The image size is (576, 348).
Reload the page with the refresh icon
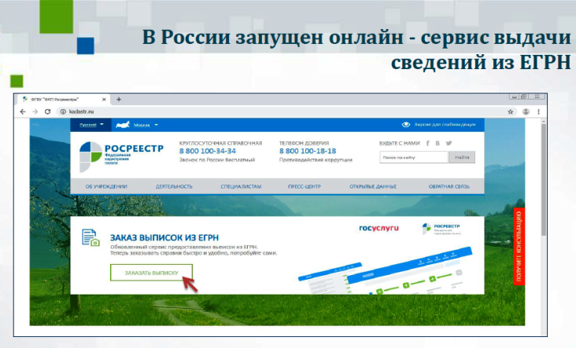[48, 112]
